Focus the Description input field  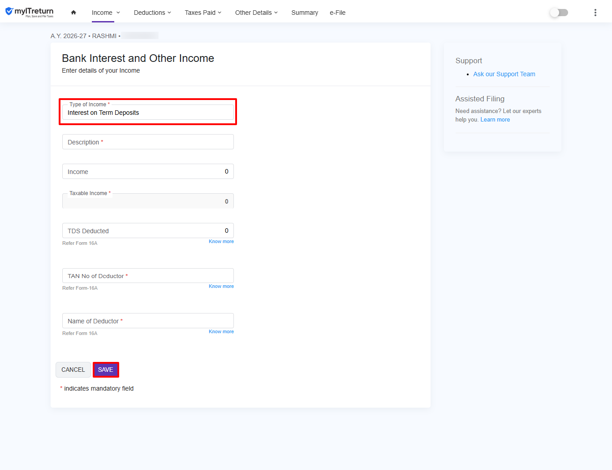click(x=148, y=142)
